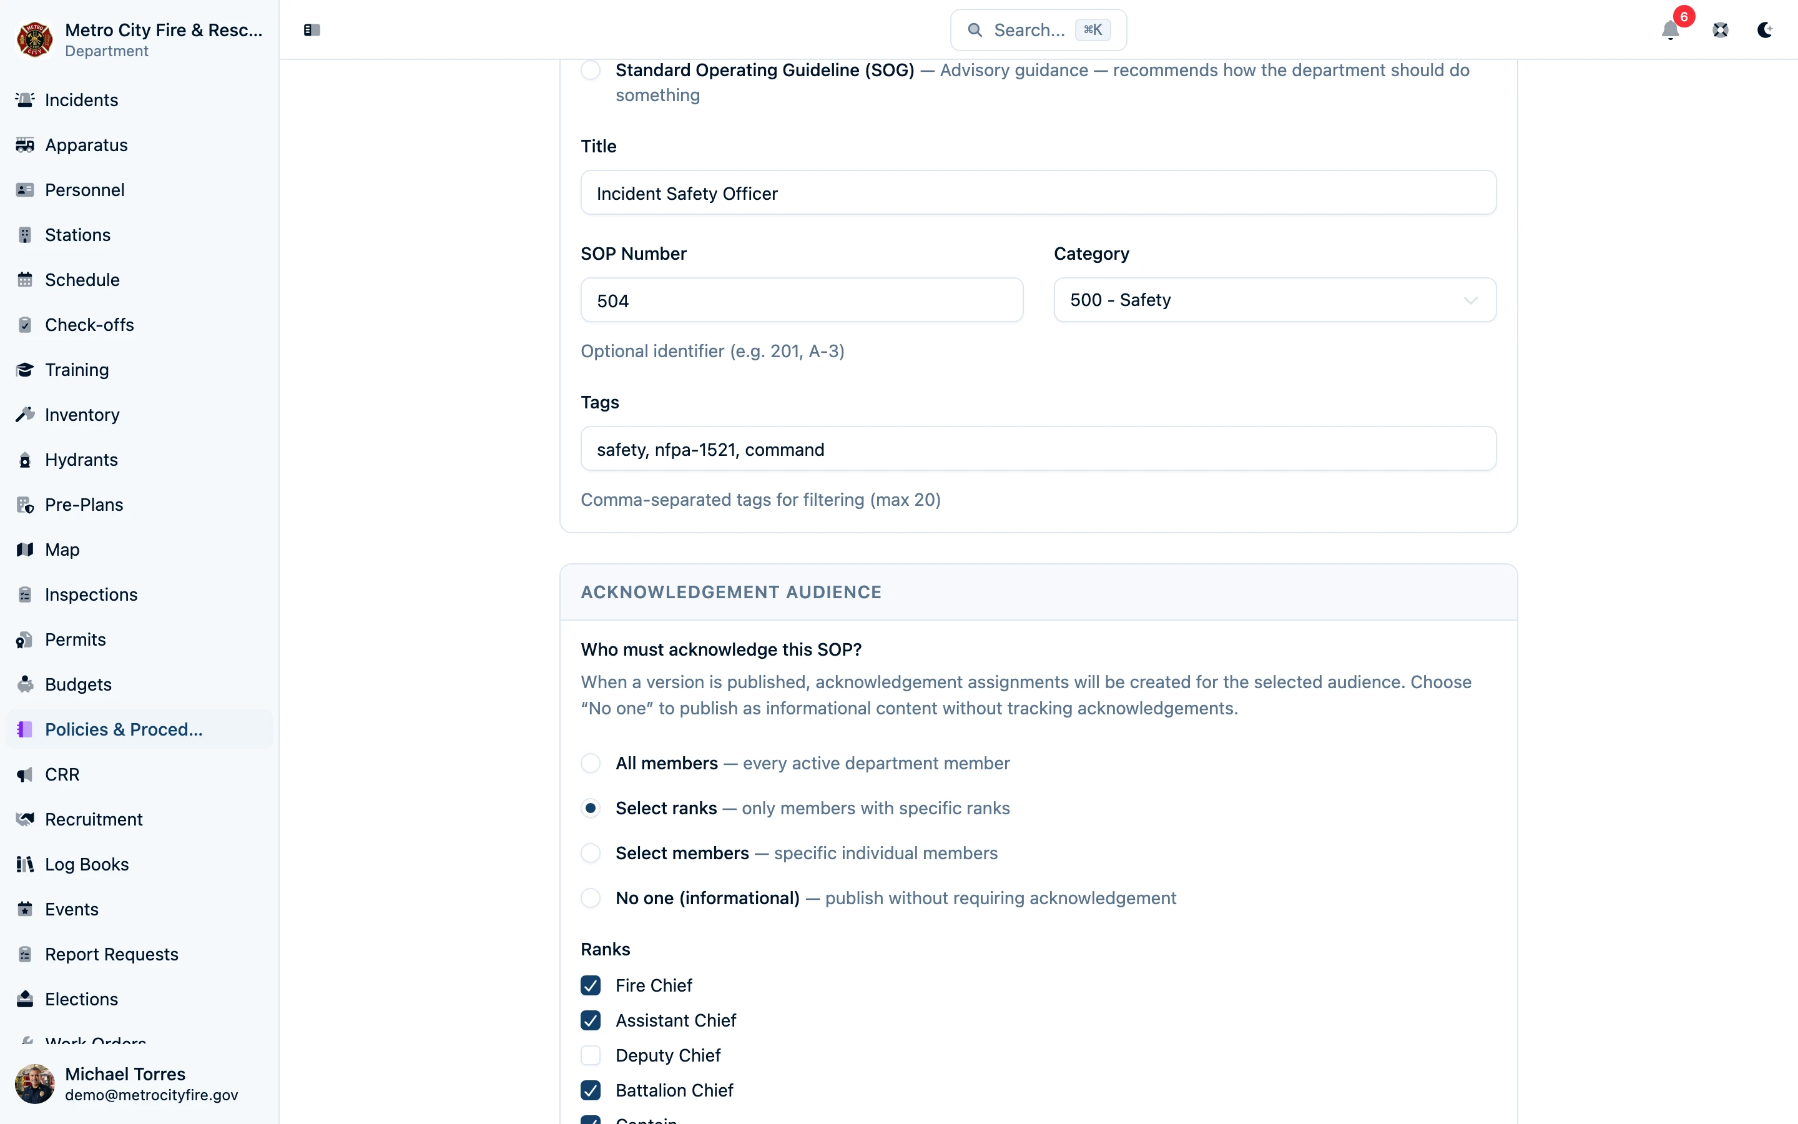Open Recruitment in the sidebar

pos(139,819)
